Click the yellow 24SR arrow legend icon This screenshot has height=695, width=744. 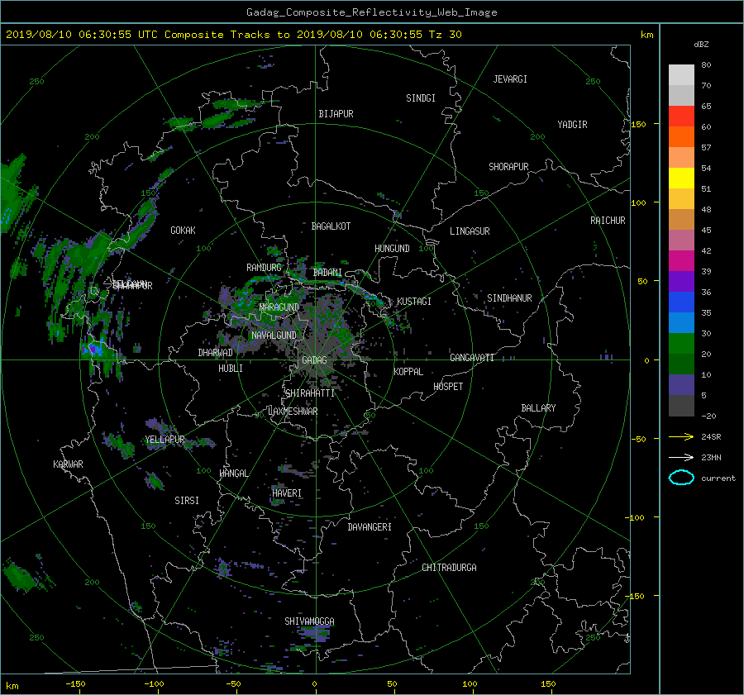pos(681,436)
